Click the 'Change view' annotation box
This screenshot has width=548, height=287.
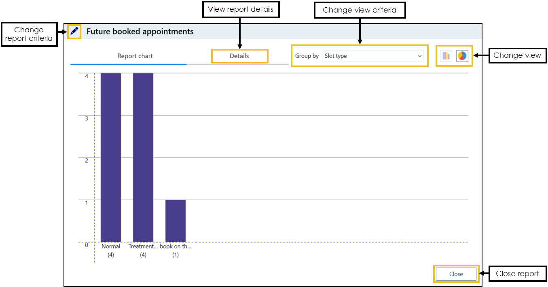pos(517,55)
